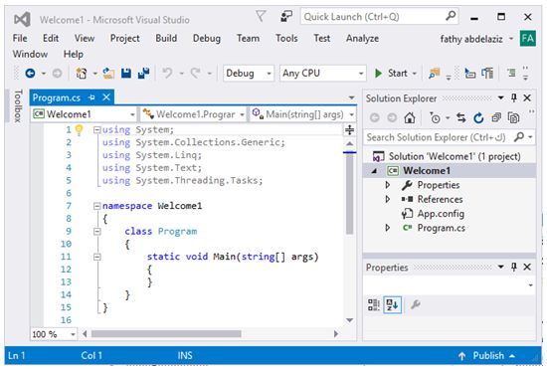Open the View menu
547x369 pixels.
(x=85, y=38)
